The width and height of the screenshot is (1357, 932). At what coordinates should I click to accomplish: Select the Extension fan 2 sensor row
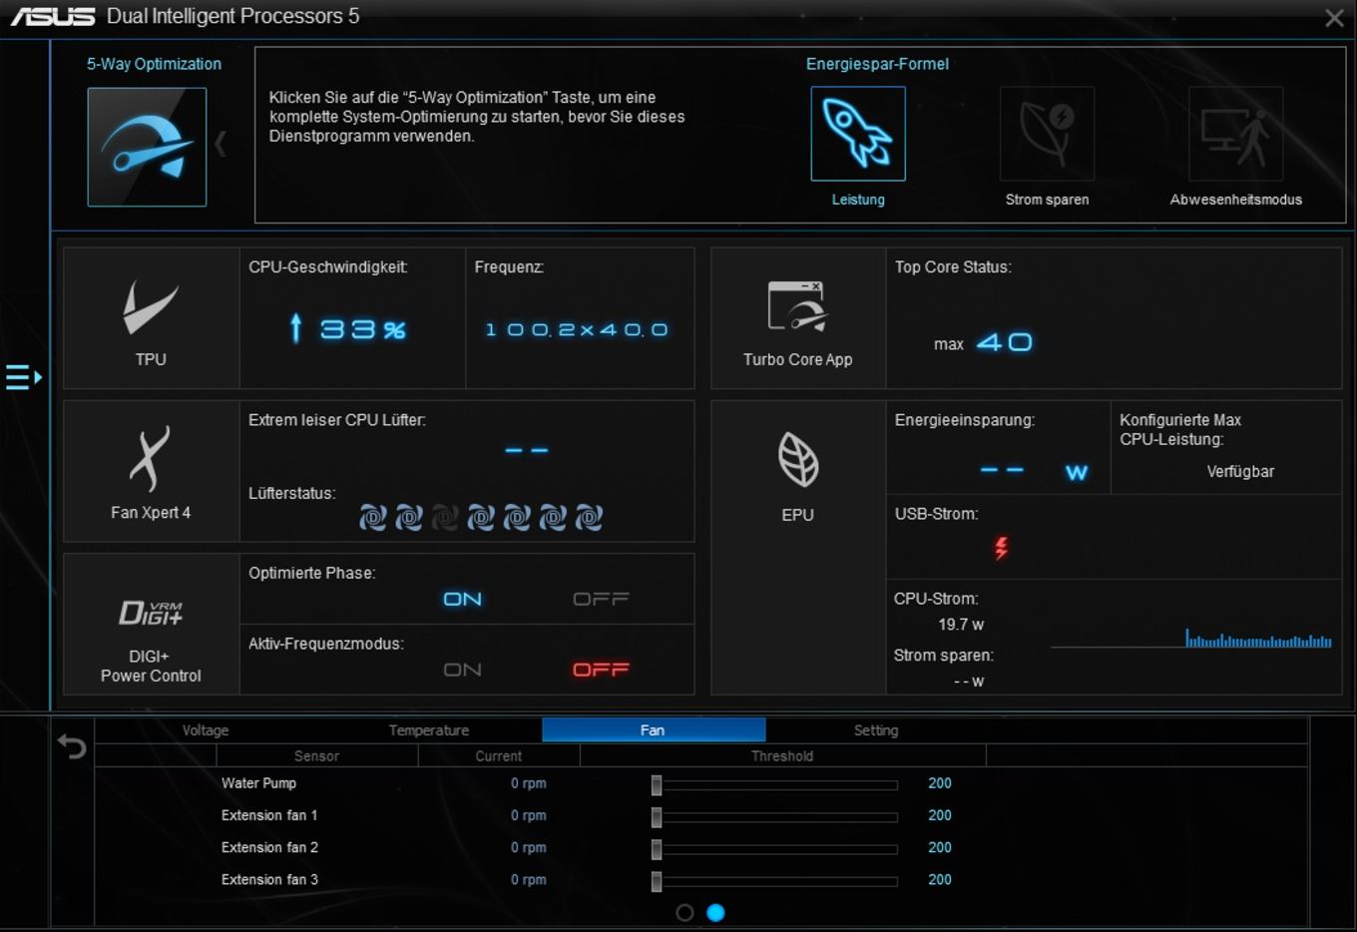[x=269, y=847]
